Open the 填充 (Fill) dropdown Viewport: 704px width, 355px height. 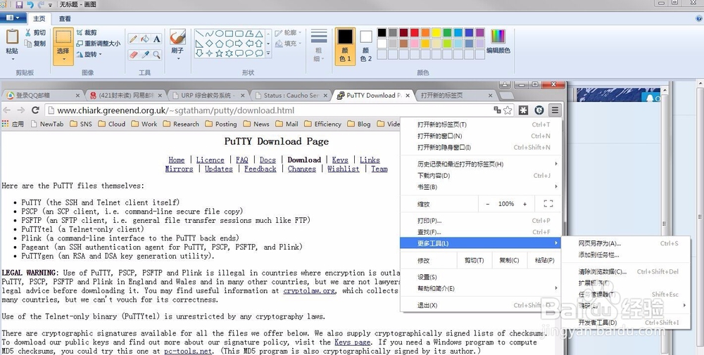pyautogui.click(x=288, y=44)
